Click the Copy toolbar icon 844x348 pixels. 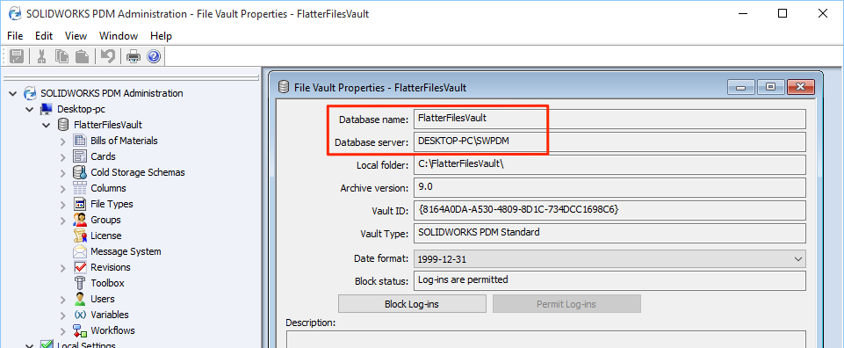click(61, 56)
